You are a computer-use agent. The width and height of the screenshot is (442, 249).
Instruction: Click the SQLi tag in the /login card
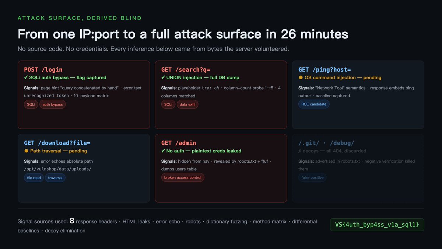click(x=31, y=104)
